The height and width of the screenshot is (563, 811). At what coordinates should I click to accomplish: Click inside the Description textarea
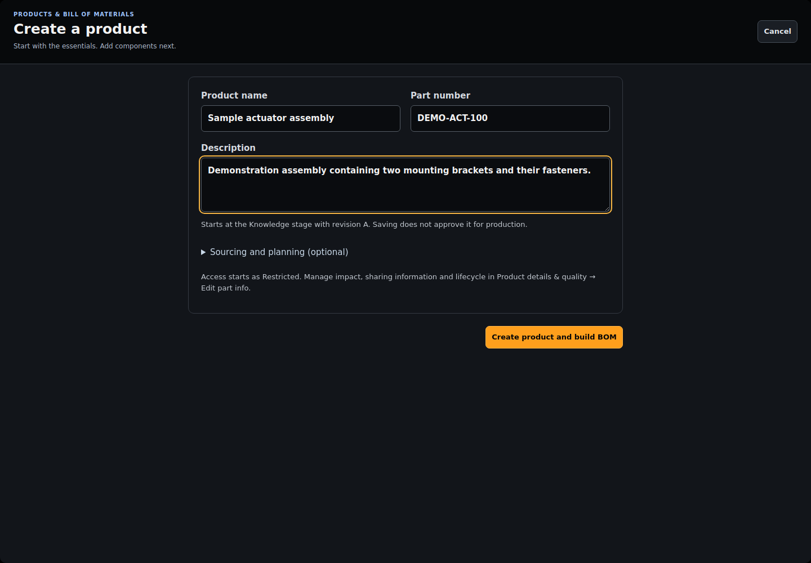[405, 185]
